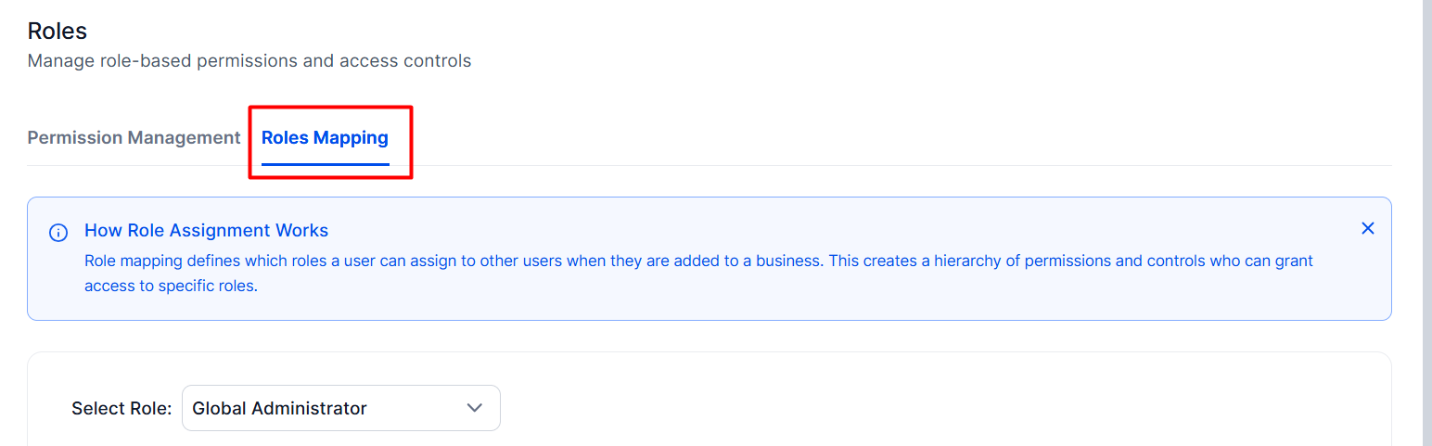
Task: Click the role mapping description paragraph
Action: (698, 274)
